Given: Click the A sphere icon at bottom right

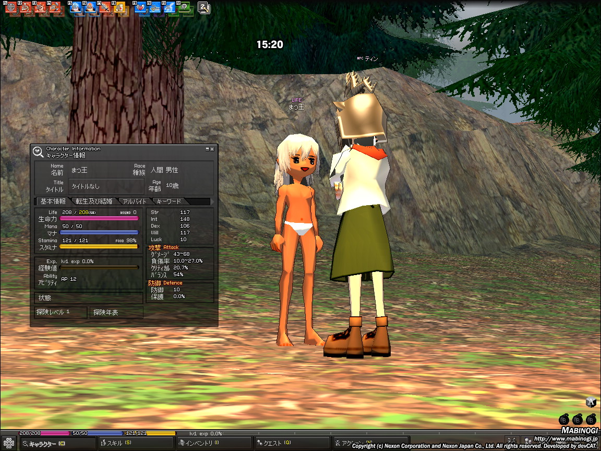Looking at the screenshot, I should [x=591, y=402].
